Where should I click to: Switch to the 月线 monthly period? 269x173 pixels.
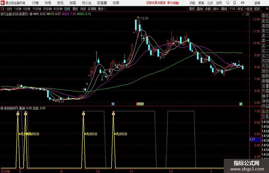[x=83, y=9]
